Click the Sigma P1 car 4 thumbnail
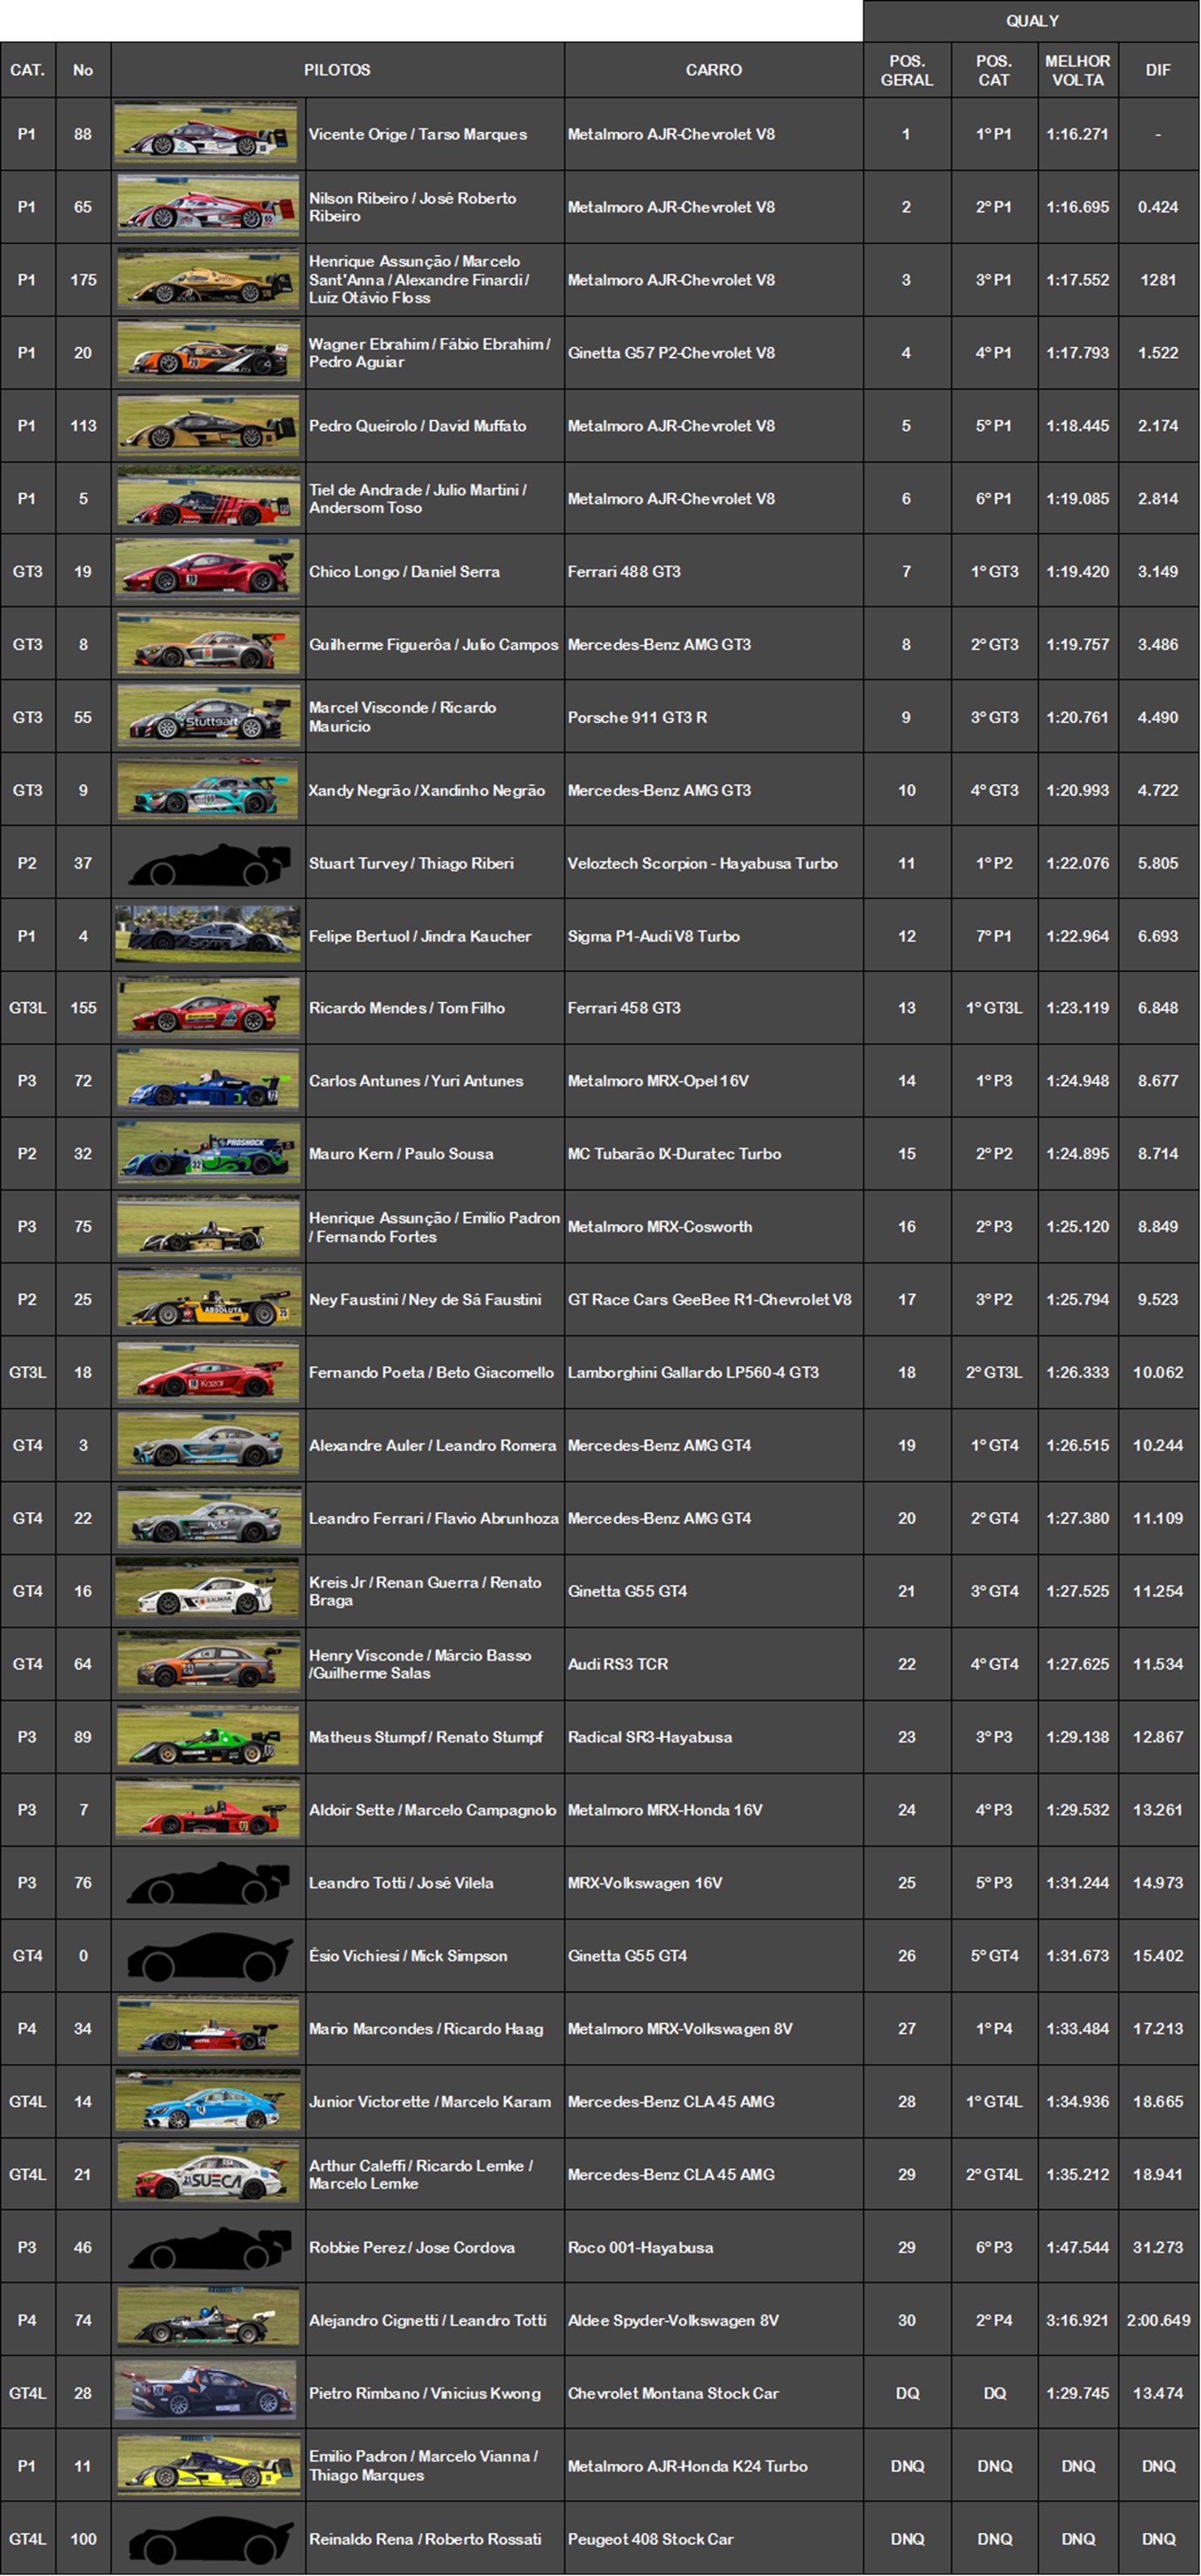 (x=207, y=935)
